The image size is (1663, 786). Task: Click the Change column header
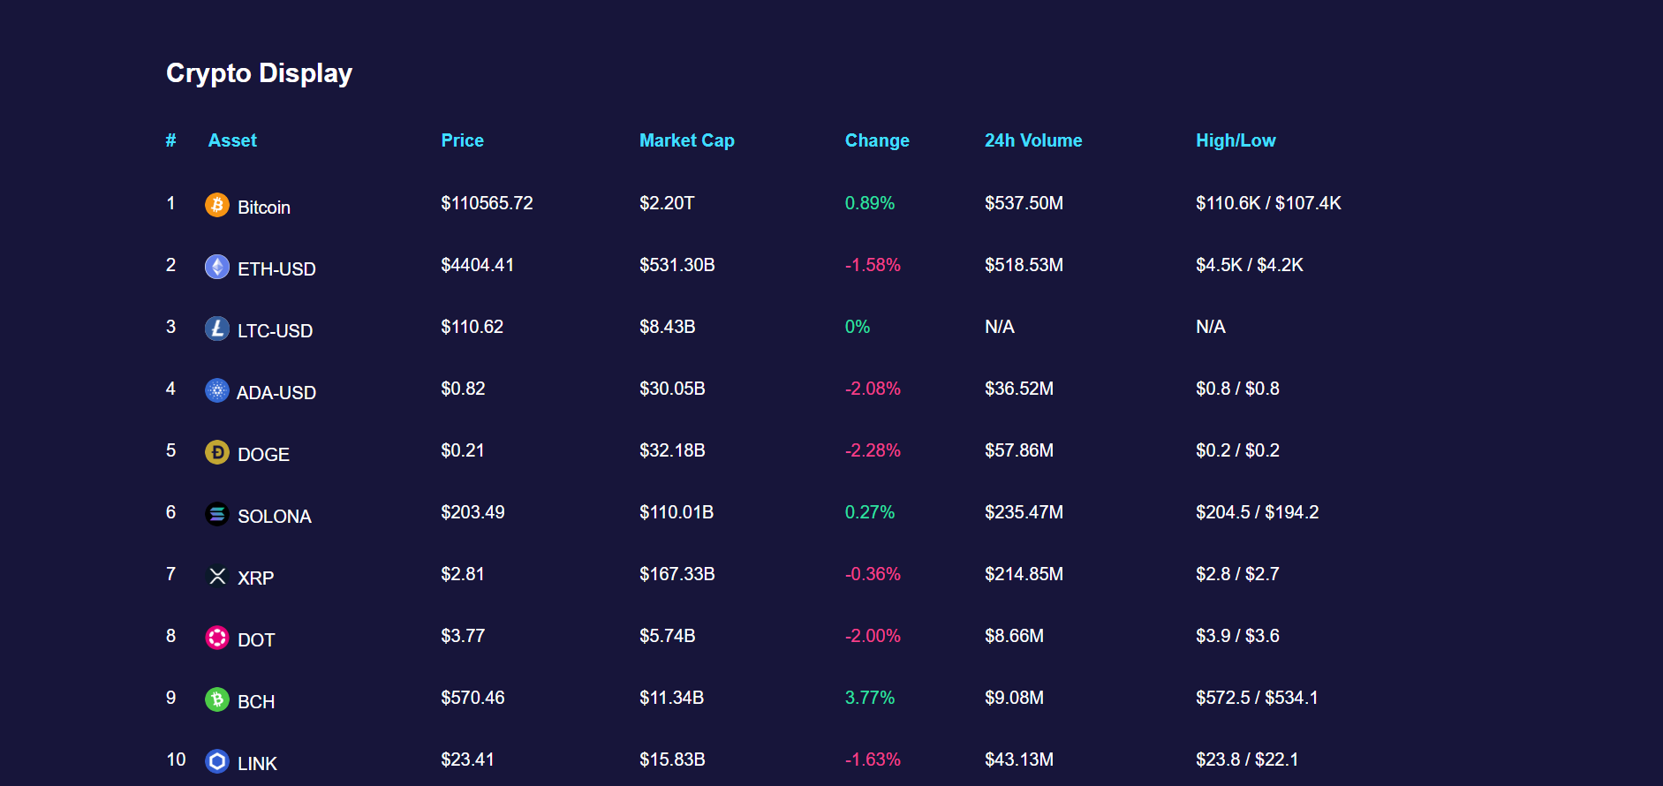(876, 140)
